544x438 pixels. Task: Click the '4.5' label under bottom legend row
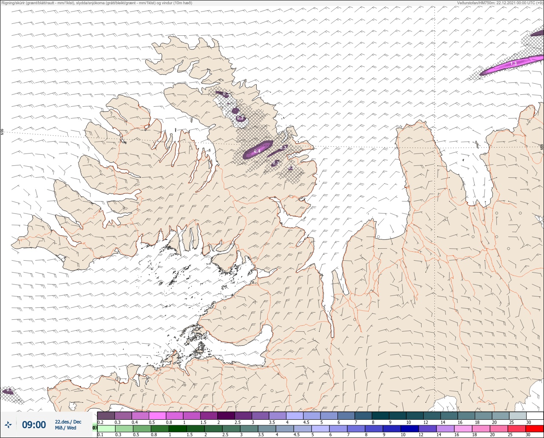pyautogui.click(x=297, y=435)
